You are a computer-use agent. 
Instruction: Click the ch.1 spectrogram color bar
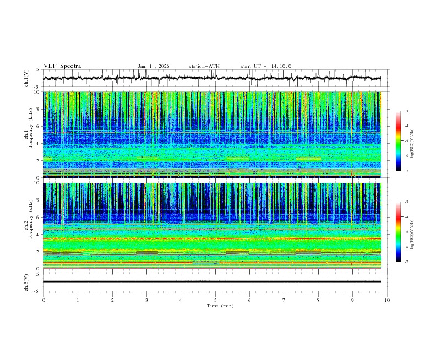[398, 141]
